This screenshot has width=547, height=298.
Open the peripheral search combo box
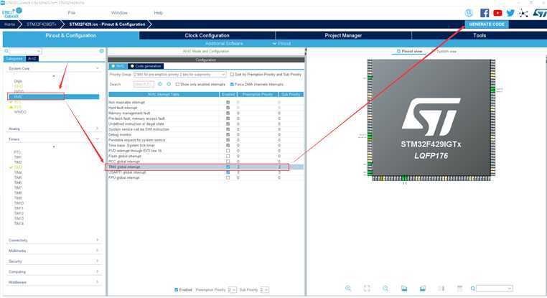click(25, 51)
